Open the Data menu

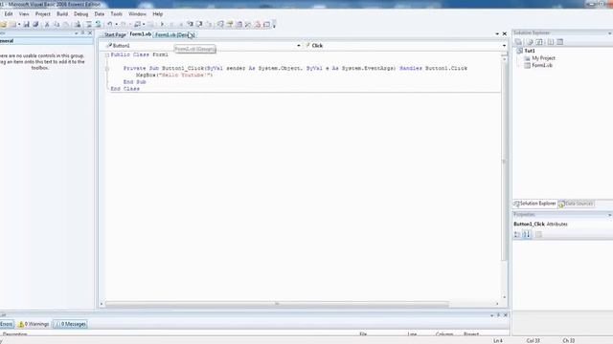tap(100, 14)
